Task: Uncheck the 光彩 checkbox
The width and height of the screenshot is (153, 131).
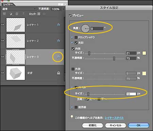Action: [76, 43]
